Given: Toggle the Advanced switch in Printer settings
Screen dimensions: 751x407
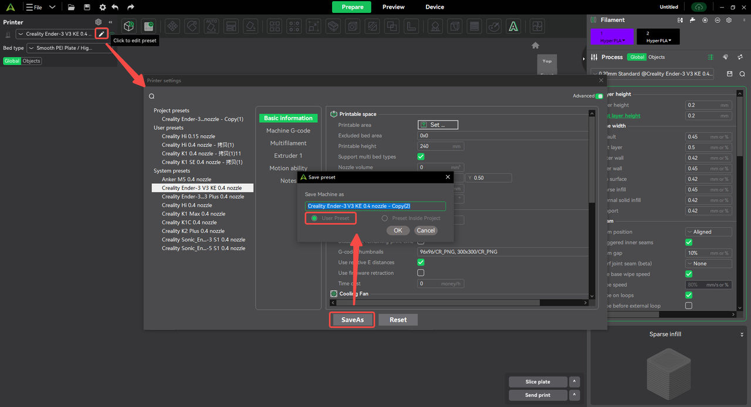Looking at the screenshot, I should pos(599,96).
